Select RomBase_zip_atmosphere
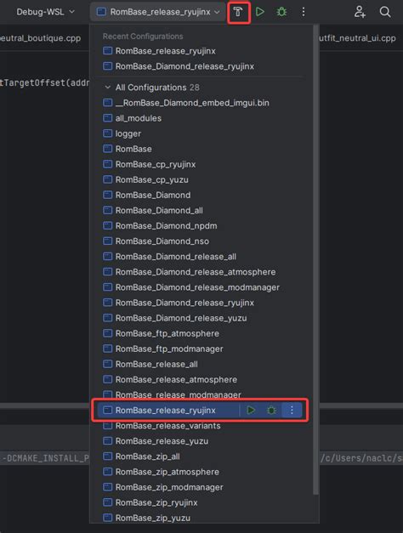The image size is (403, 533). pos(201,472)
